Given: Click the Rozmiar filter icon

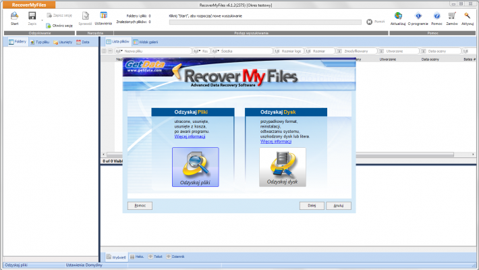Looking at the screenshot, I should point(308,51).
